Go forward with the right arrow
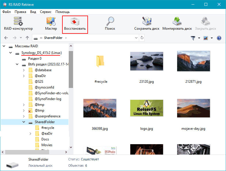This screenshot has height=171, width=226. pos(15,38)
